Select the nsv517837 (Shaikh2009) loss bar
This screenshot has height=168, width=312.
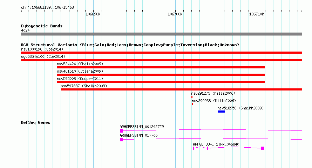tap(182, 89)
